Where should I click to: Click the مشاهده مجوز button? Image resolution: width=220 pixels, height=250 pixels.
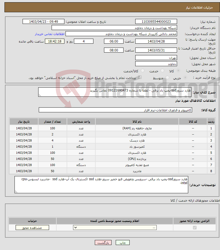32,228
